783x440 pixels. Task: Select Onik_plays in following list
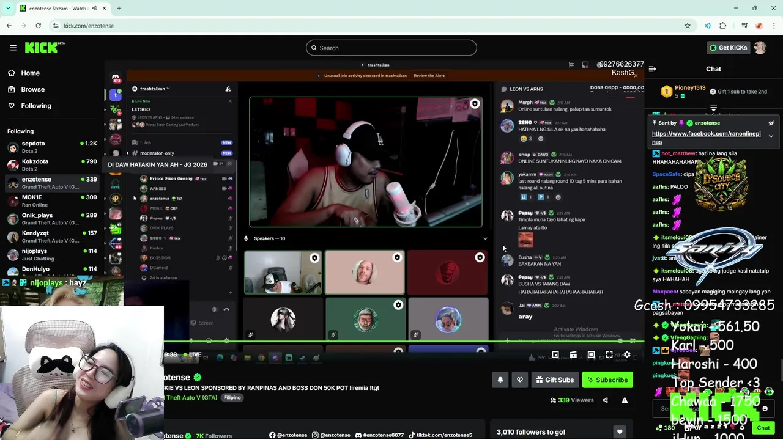(52, 219)
